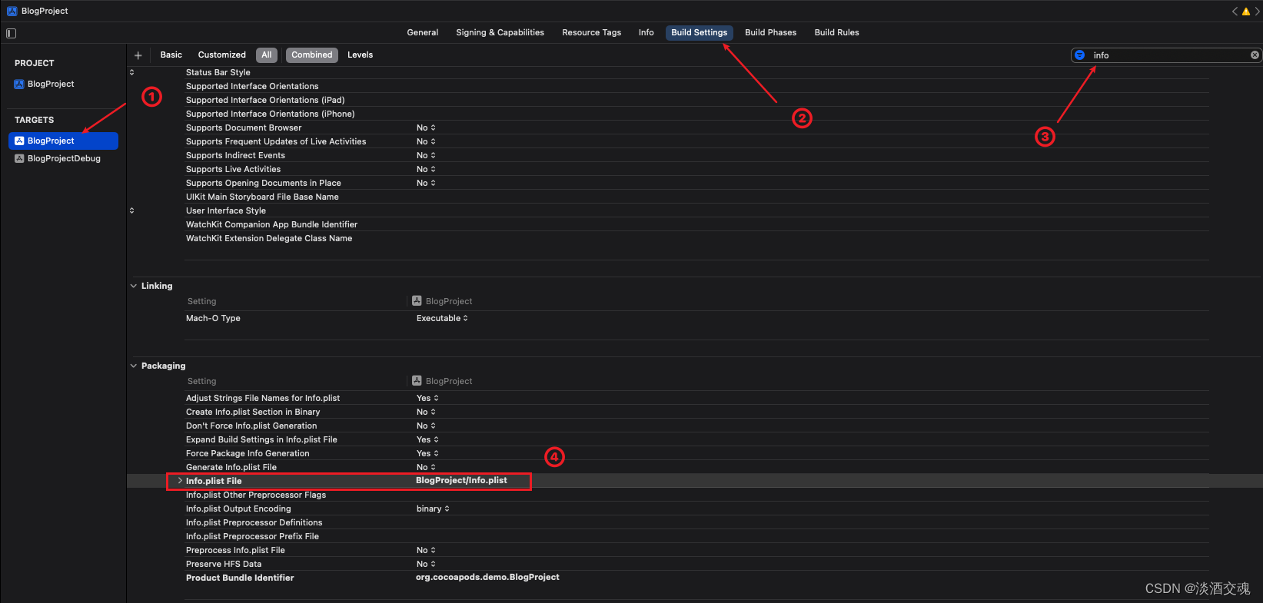
Task: Click the yellow warning triangle icon
Action: (1246, 12)
